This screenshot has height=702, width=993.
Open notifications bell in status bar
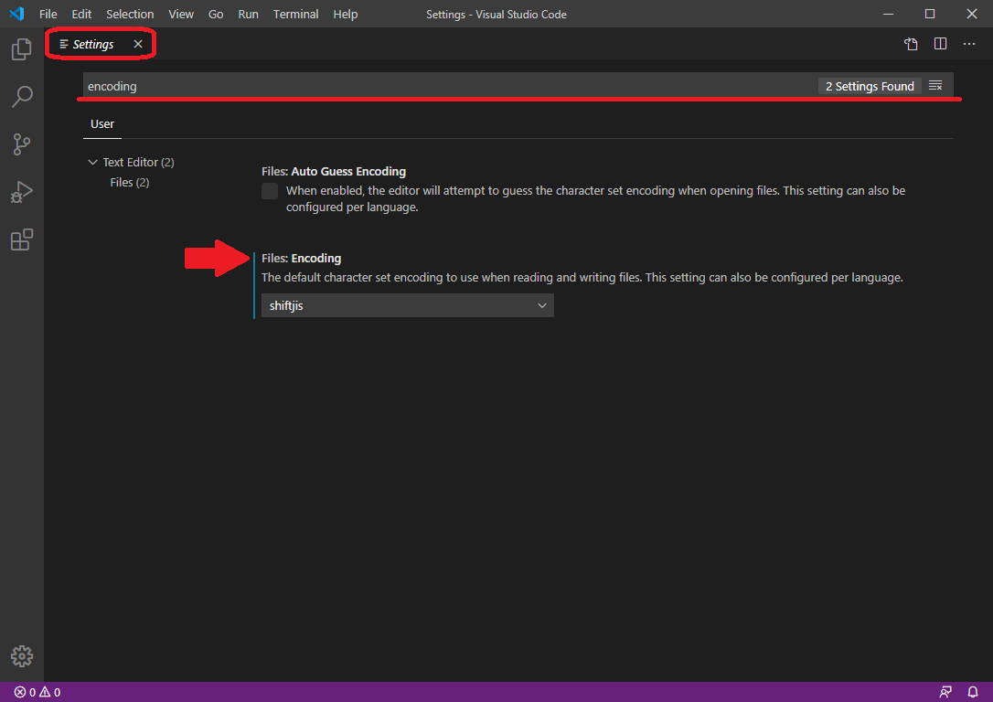974,692
